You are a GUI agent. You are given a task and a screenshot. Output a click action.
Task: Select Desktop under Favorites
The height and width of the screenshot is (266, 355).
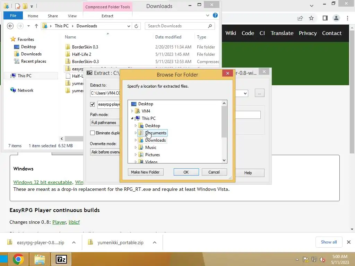click(28, 47)
